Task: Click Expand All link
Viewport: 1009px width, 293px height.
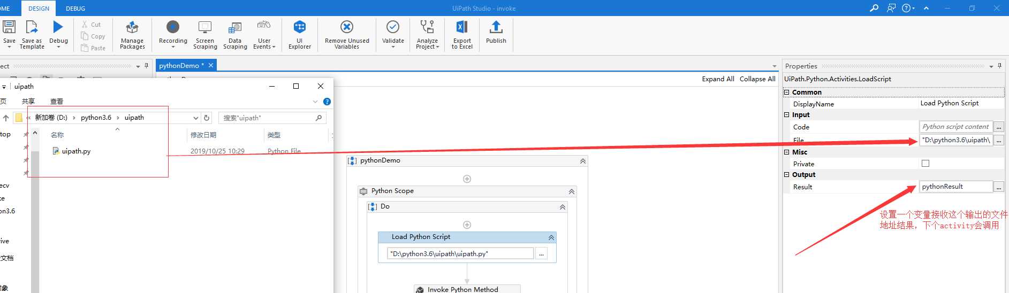Action: coord(718,79)
